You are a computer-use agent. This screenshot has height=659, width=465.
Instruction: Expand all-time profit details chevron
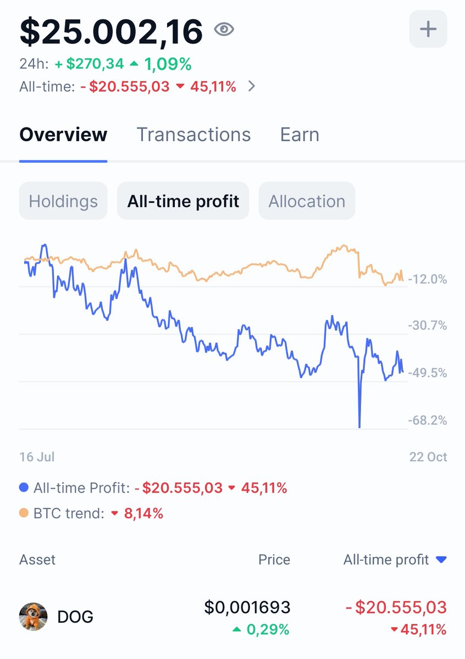coord(252,86)
